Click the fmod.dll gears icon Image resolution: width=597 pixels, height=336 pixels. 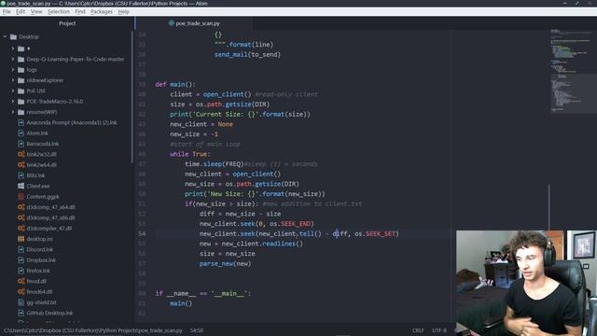(x=21, y=281)
